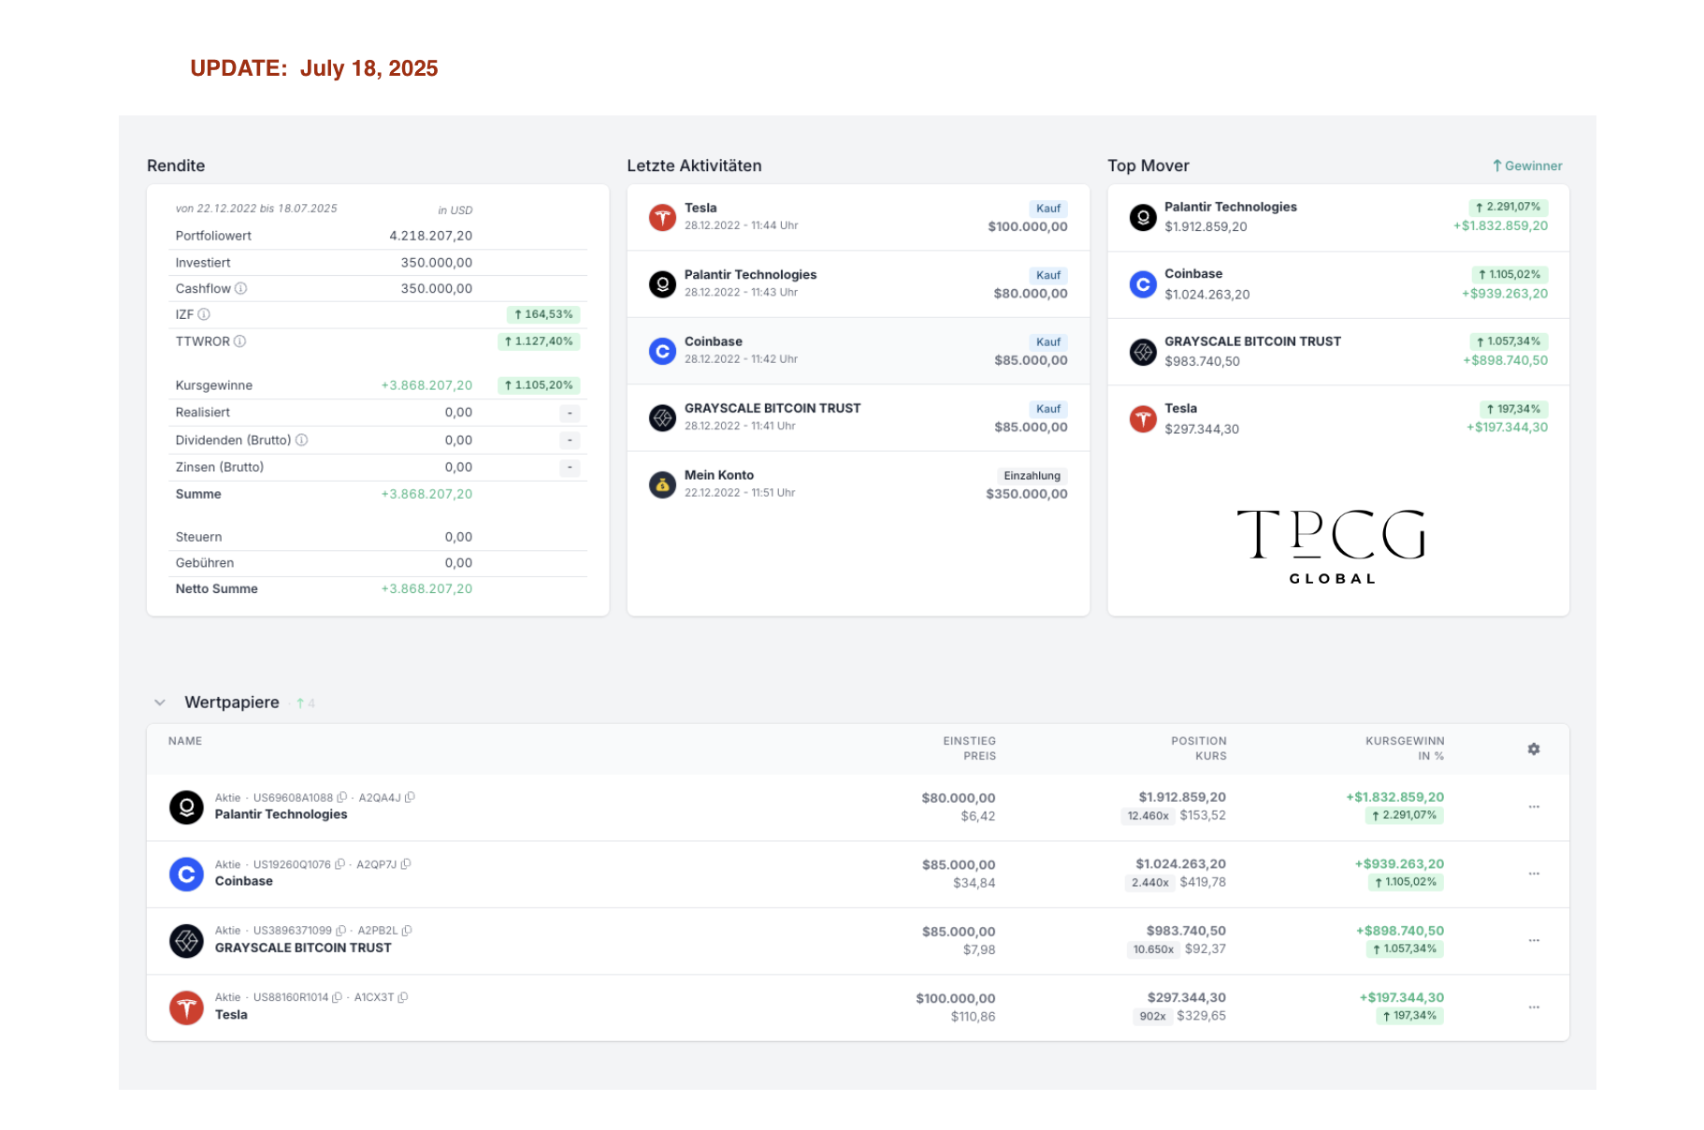Click the Tesla logo in Top Mover
The image size is (1704, 1130).
pyautogui.click(x=1143, y=418)
